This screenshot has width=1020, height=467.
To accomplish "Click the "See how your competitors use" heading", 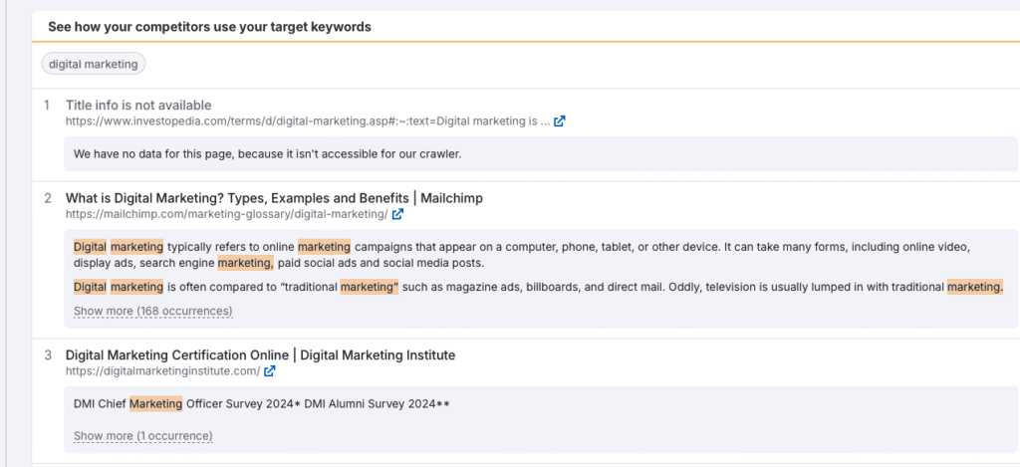I will 209,27.
